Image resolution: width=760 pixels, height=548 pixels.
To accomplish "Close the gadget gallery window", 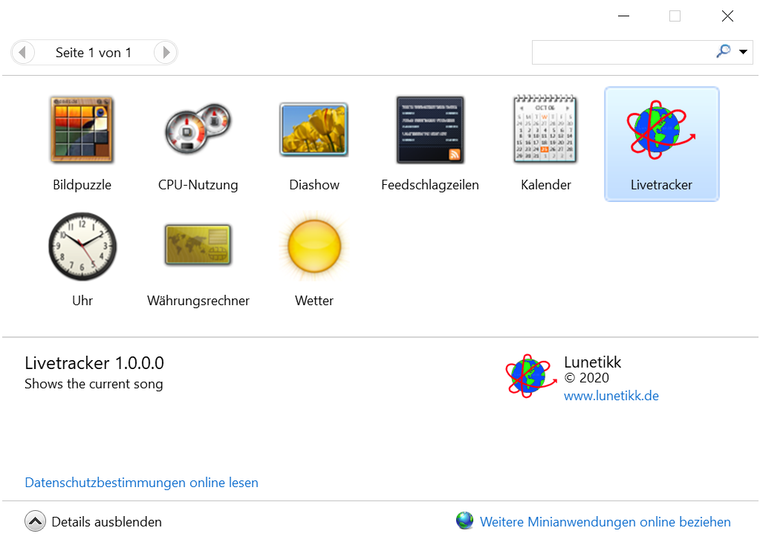I will click(727, 16).
